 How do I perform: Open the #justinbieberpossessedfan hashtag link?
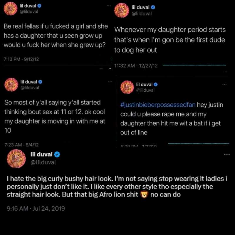[158, 105]
